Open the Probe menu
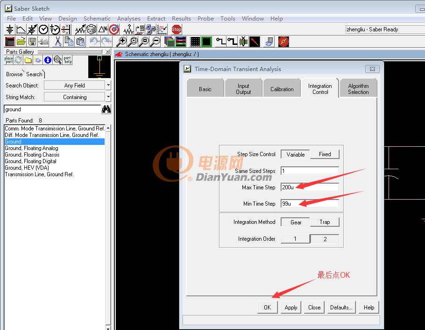The width and height of the screenshot is (425, 330). pos(205,18)
